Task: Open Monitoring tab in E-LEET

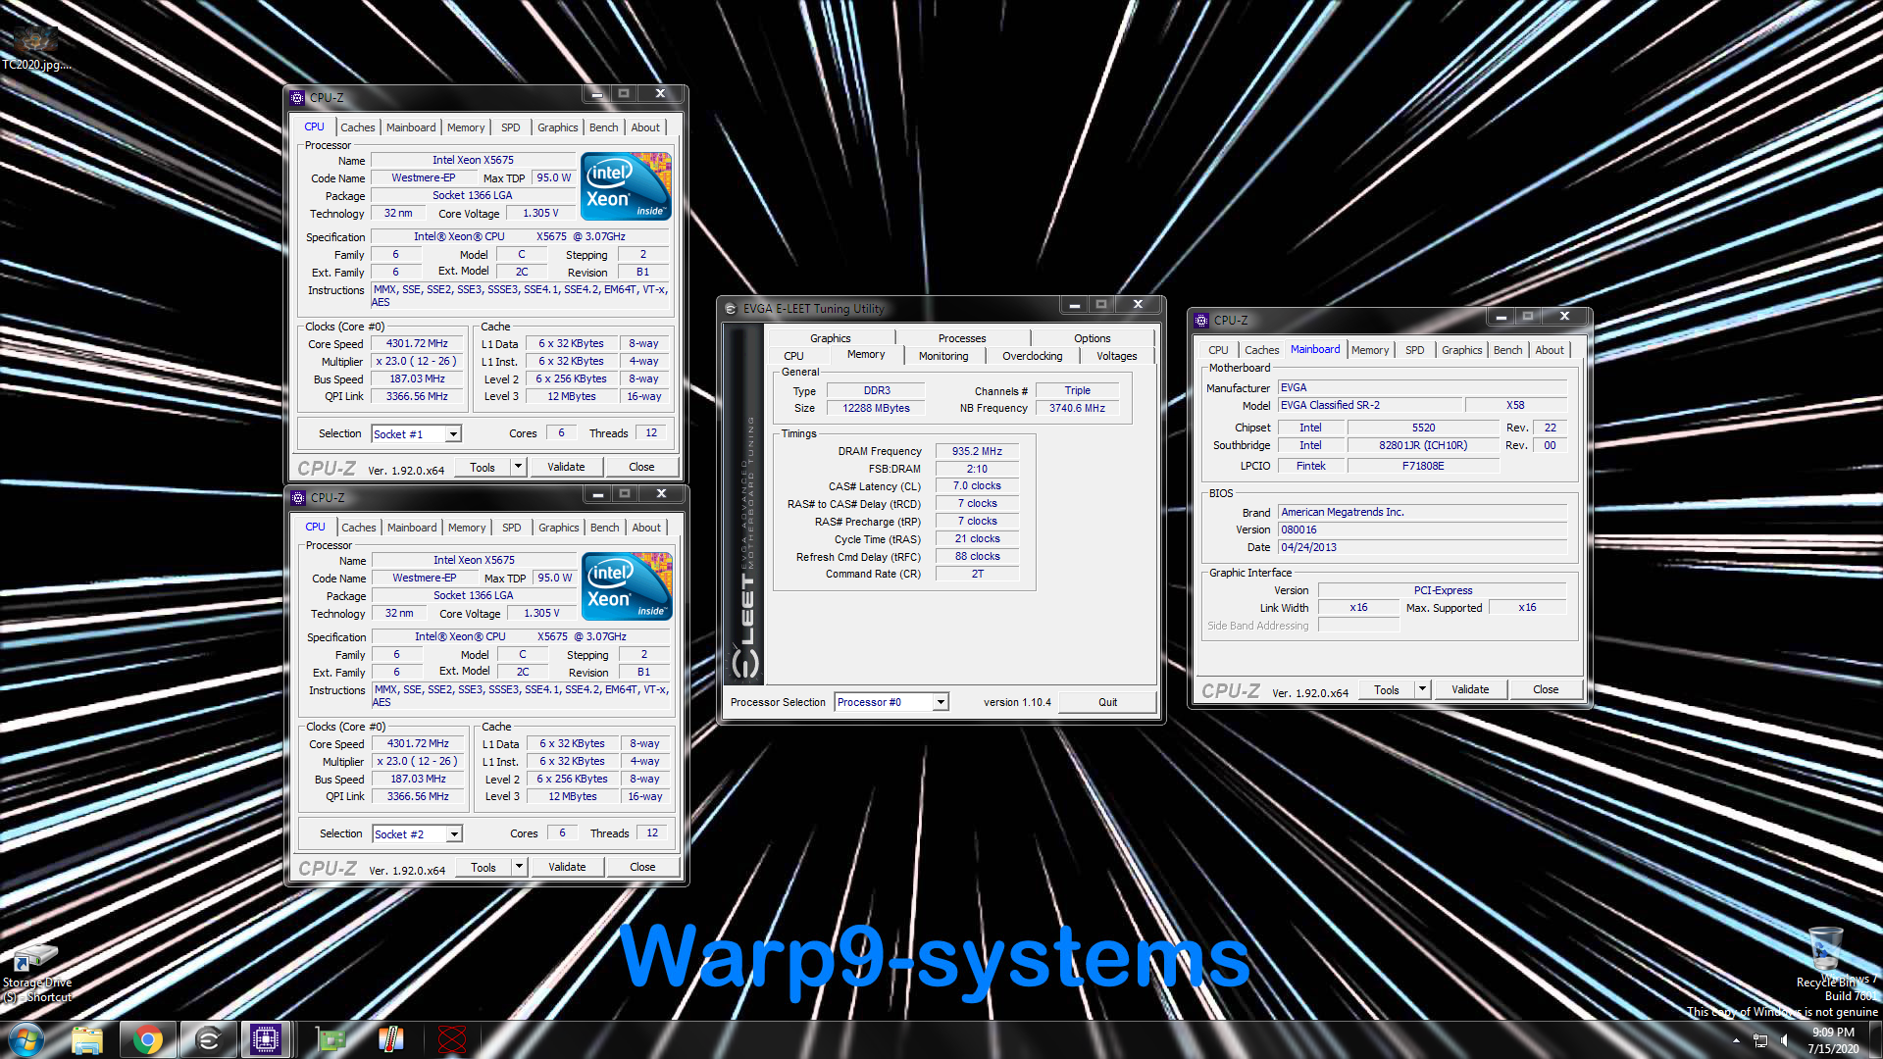Action: click(943, 356)
